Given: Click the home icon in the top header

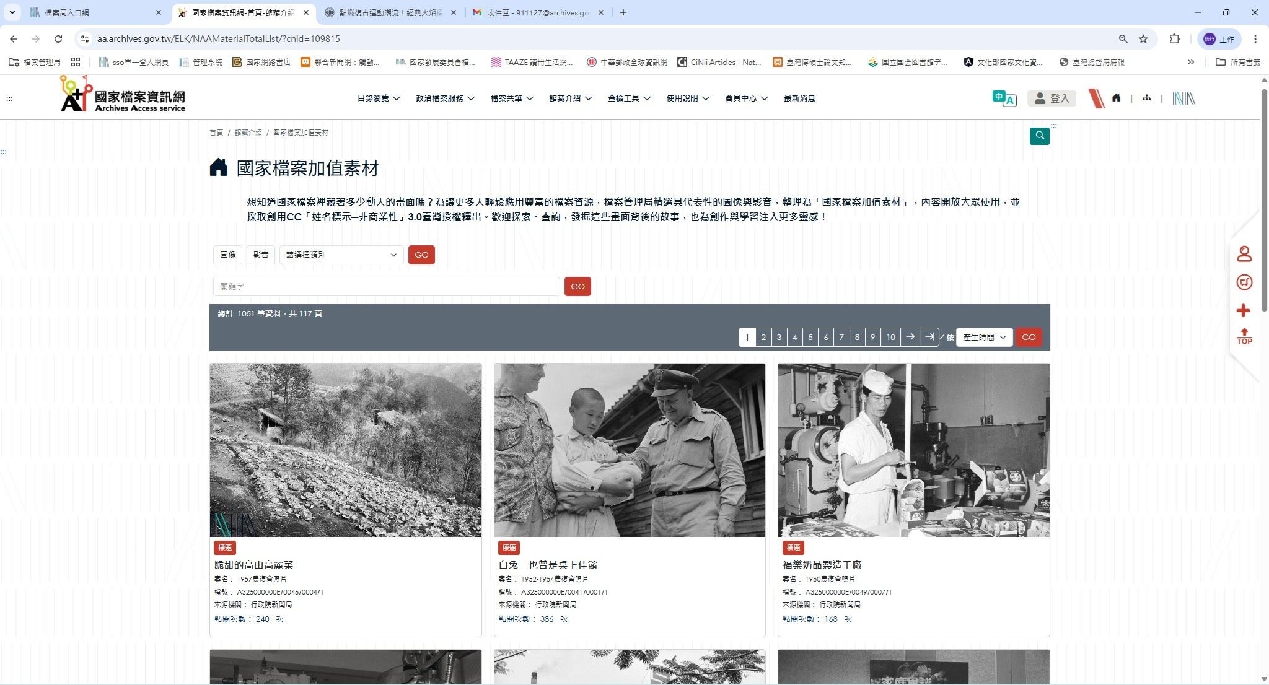Looking at the screenshot, I should click(1116, 98).
